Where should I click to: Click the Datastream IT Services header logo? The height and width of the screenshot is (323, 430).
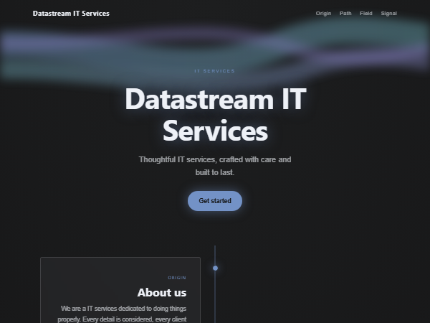coord(71,14)
